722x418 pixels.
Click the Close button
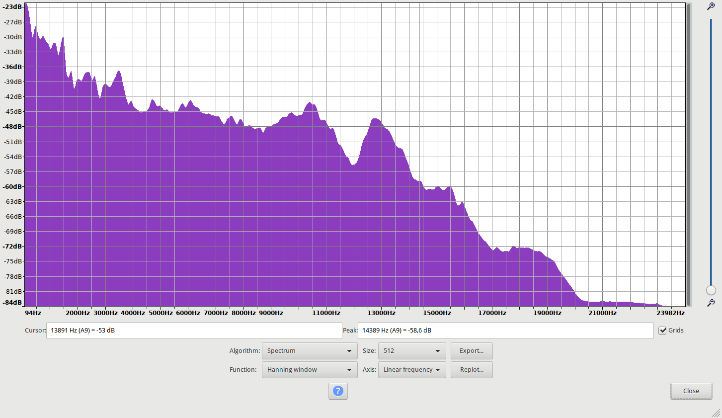691,391
